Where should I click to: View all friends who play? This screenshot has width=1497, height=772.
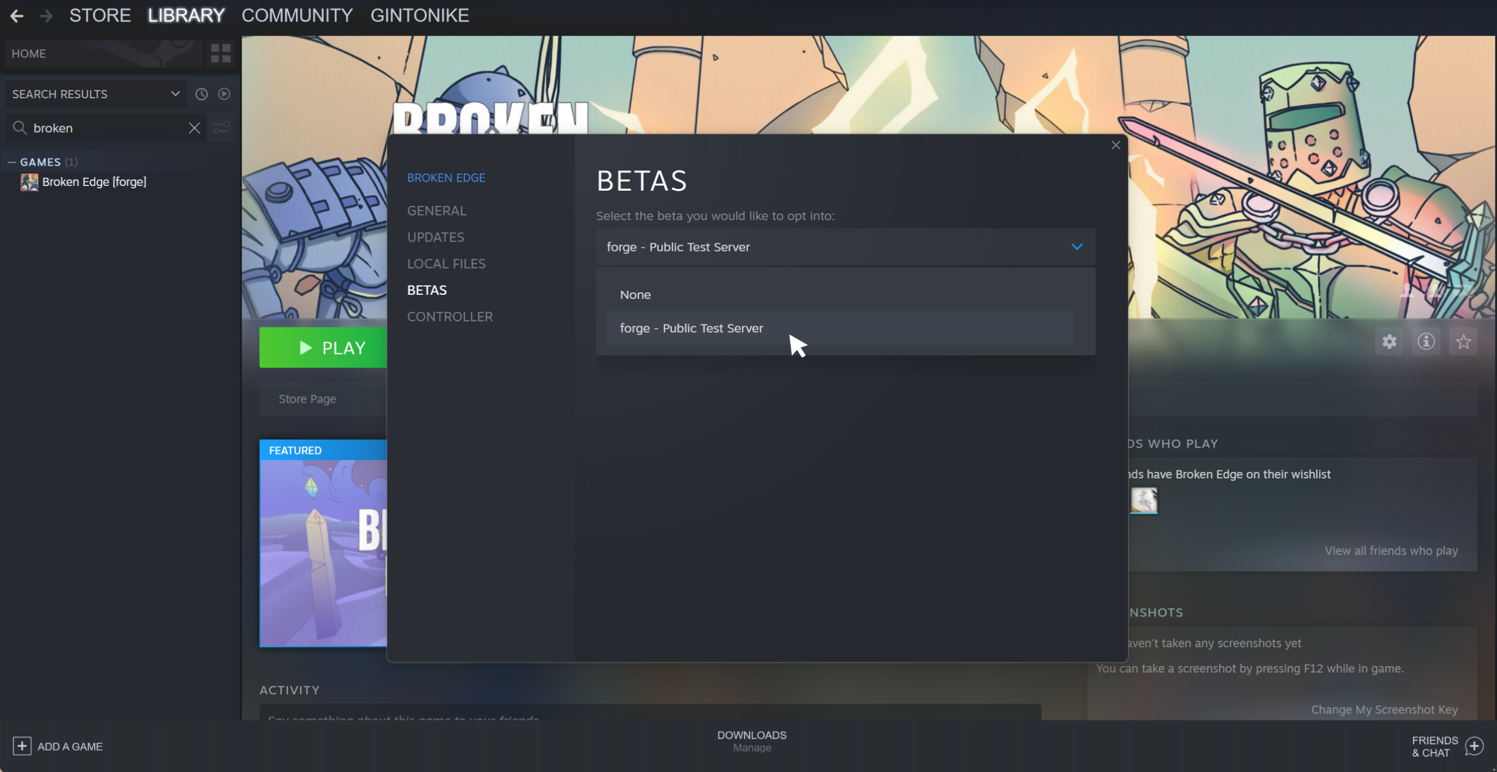(1391, 551)
